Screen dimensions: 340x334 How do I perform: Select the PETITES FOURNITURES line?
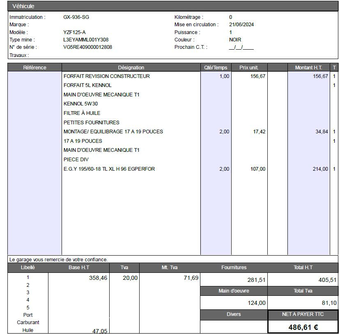point(92,122)
